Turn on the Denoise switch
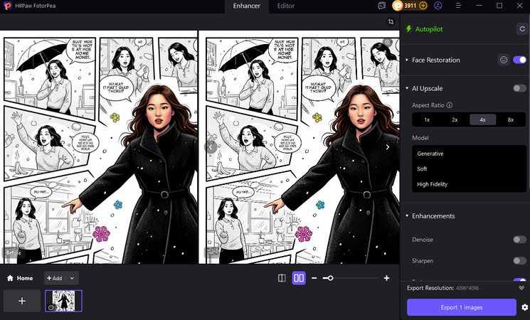Viewport: 530px width, 320px height. tap(519, 240)
